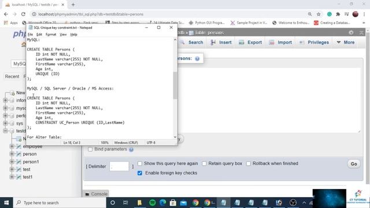
Task: Expand the More dropdown in phpMyAdmin
Action: point(346,42)
